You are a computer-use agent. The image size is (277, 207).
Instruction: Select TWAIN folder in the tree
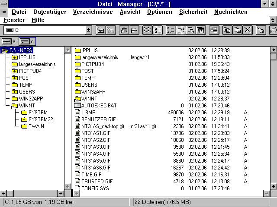pyautogui.click(x=36, y=126)
